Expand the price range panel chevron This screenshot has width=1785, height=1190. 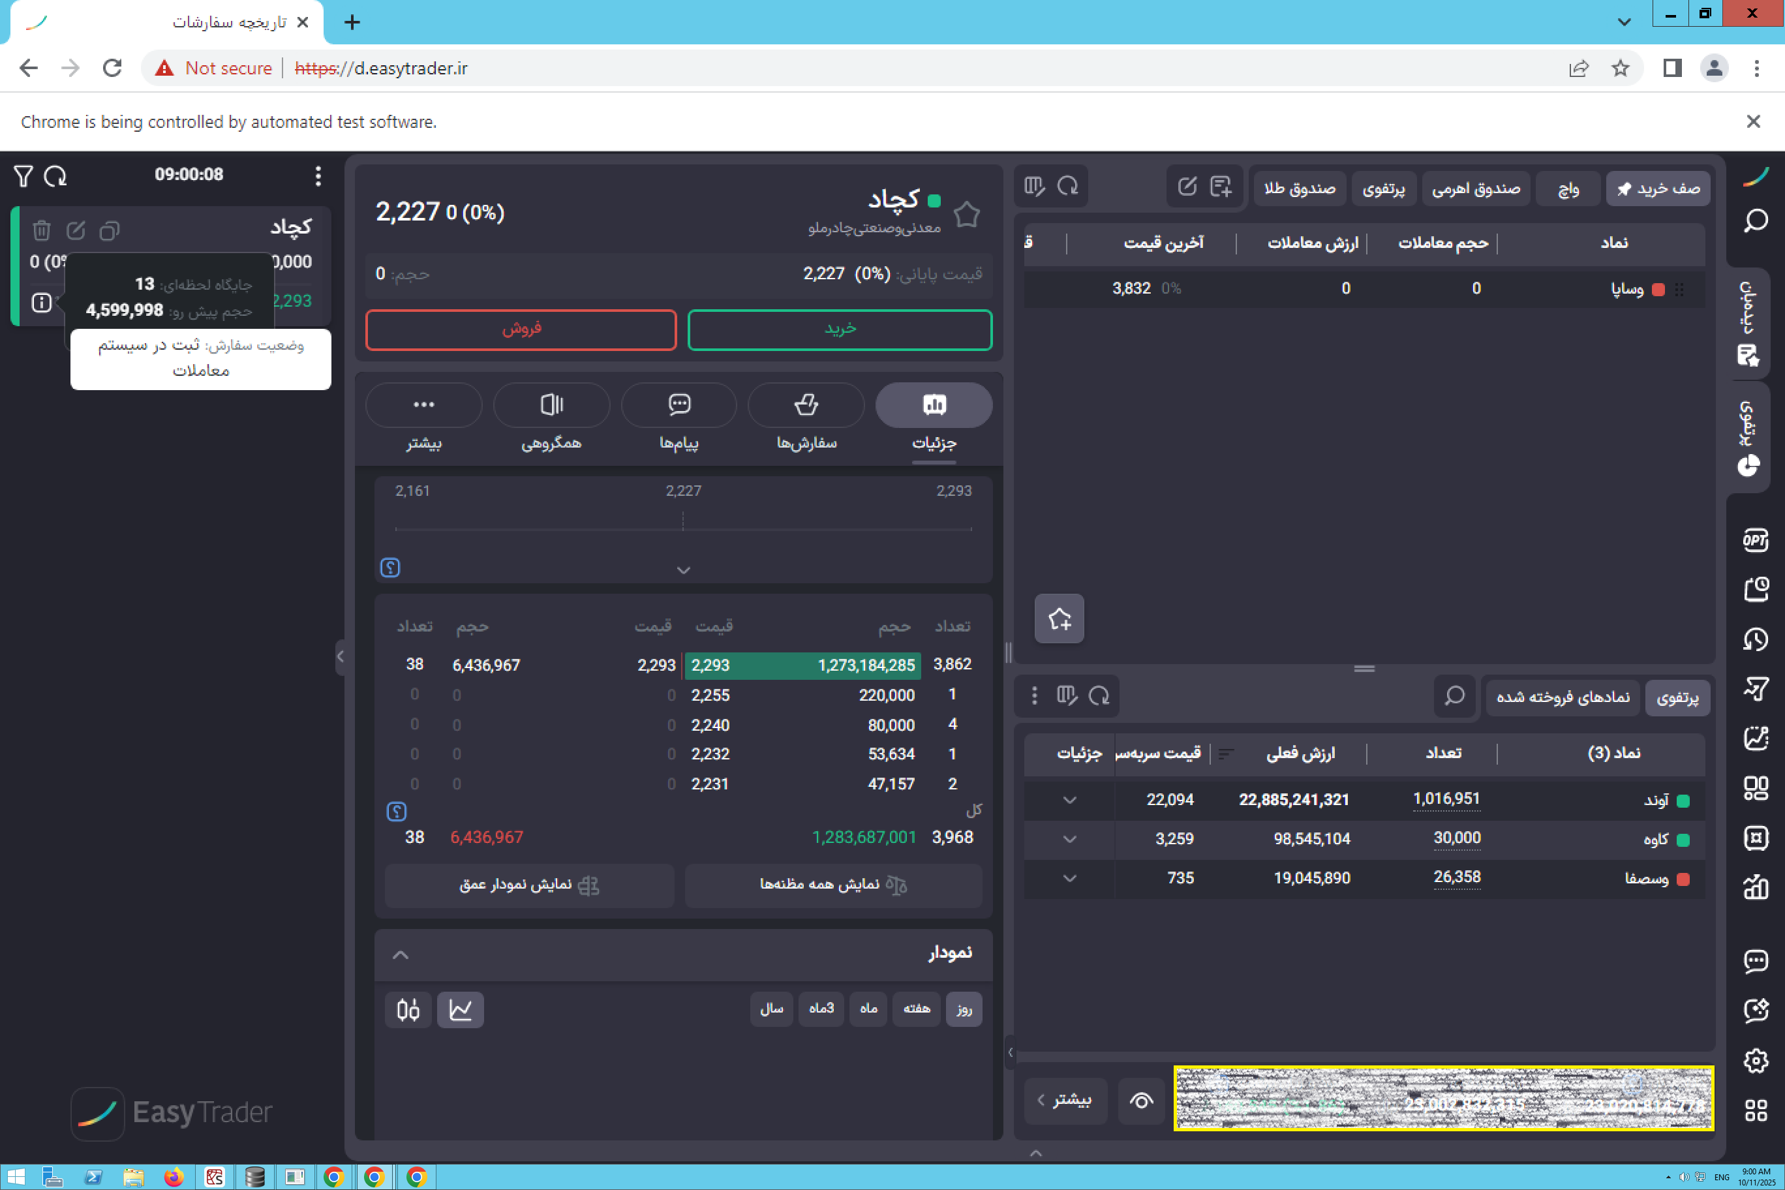[x=683, y=570]
